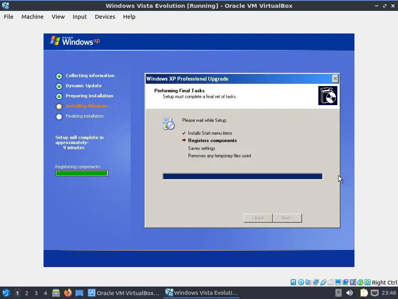The height and width of the screenshot is (299, 398).
Task: Click the setup dialog blue progress bar
Action: click(243, 176)
